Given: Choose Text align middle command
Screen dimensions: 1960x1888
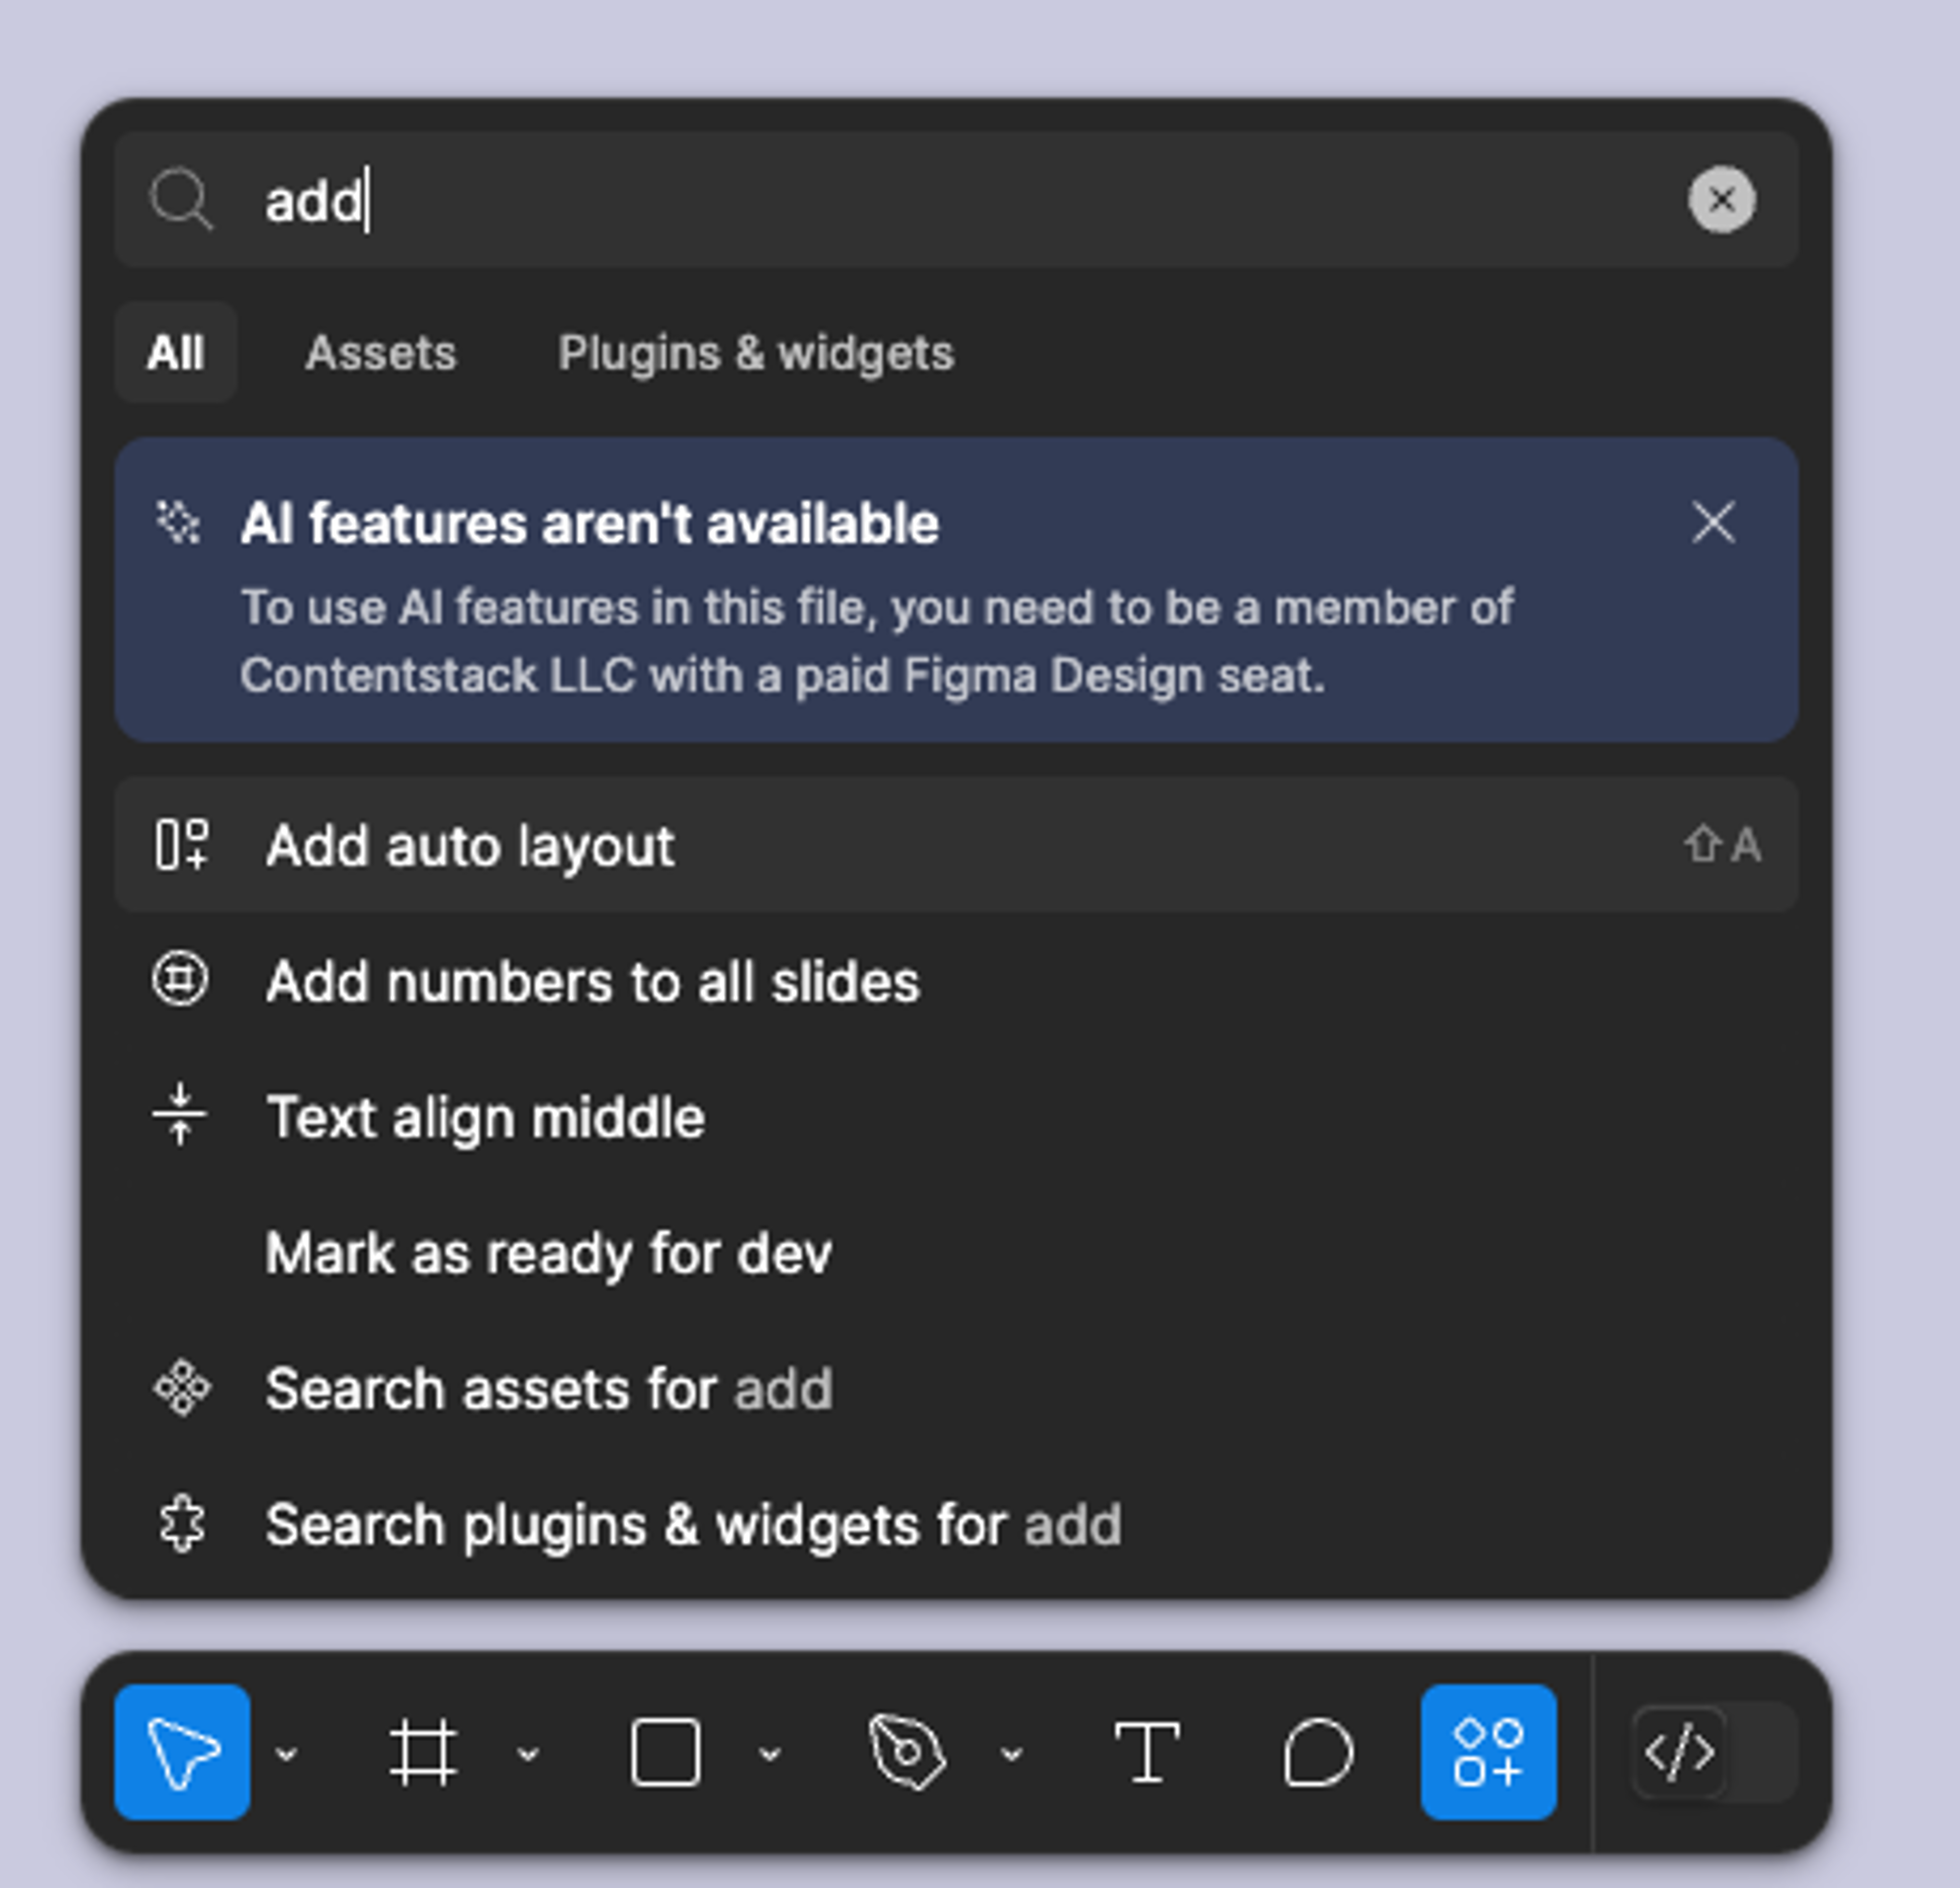Looking at the screenshot, I should click(x=956, y=1116).
